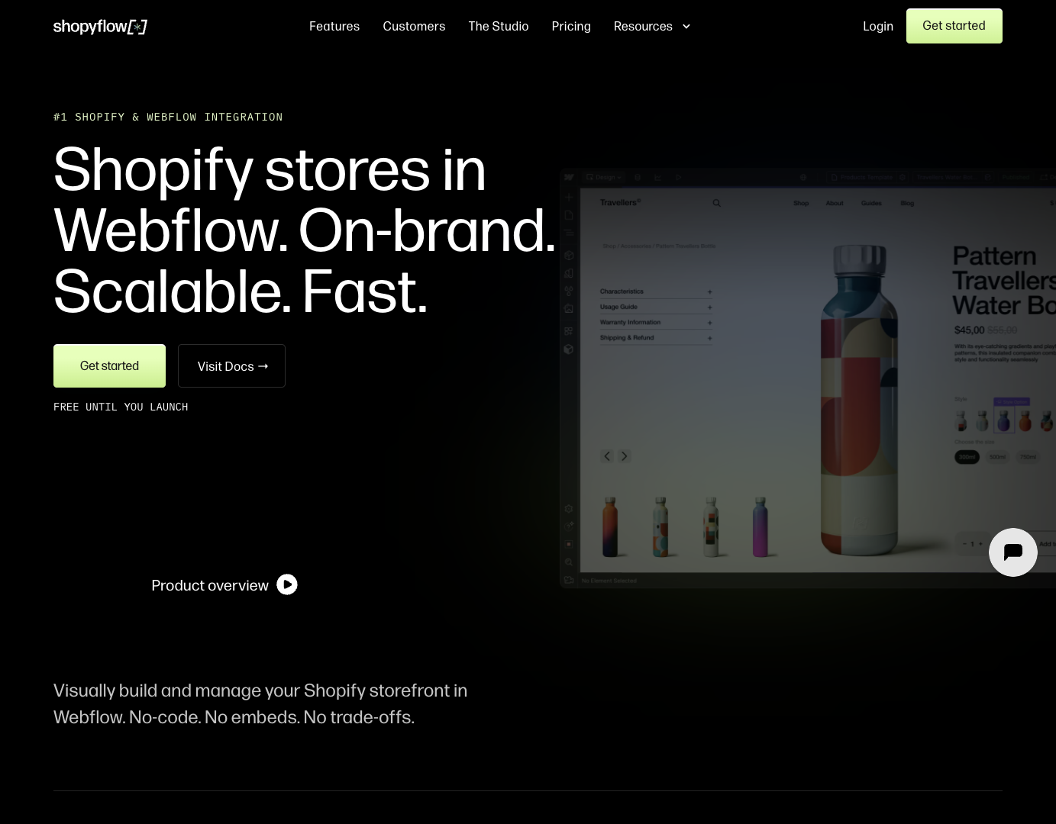Open the Navigator panel in the designer sidebar
This screenshot has height=824, width=1056.
(569, 233)
